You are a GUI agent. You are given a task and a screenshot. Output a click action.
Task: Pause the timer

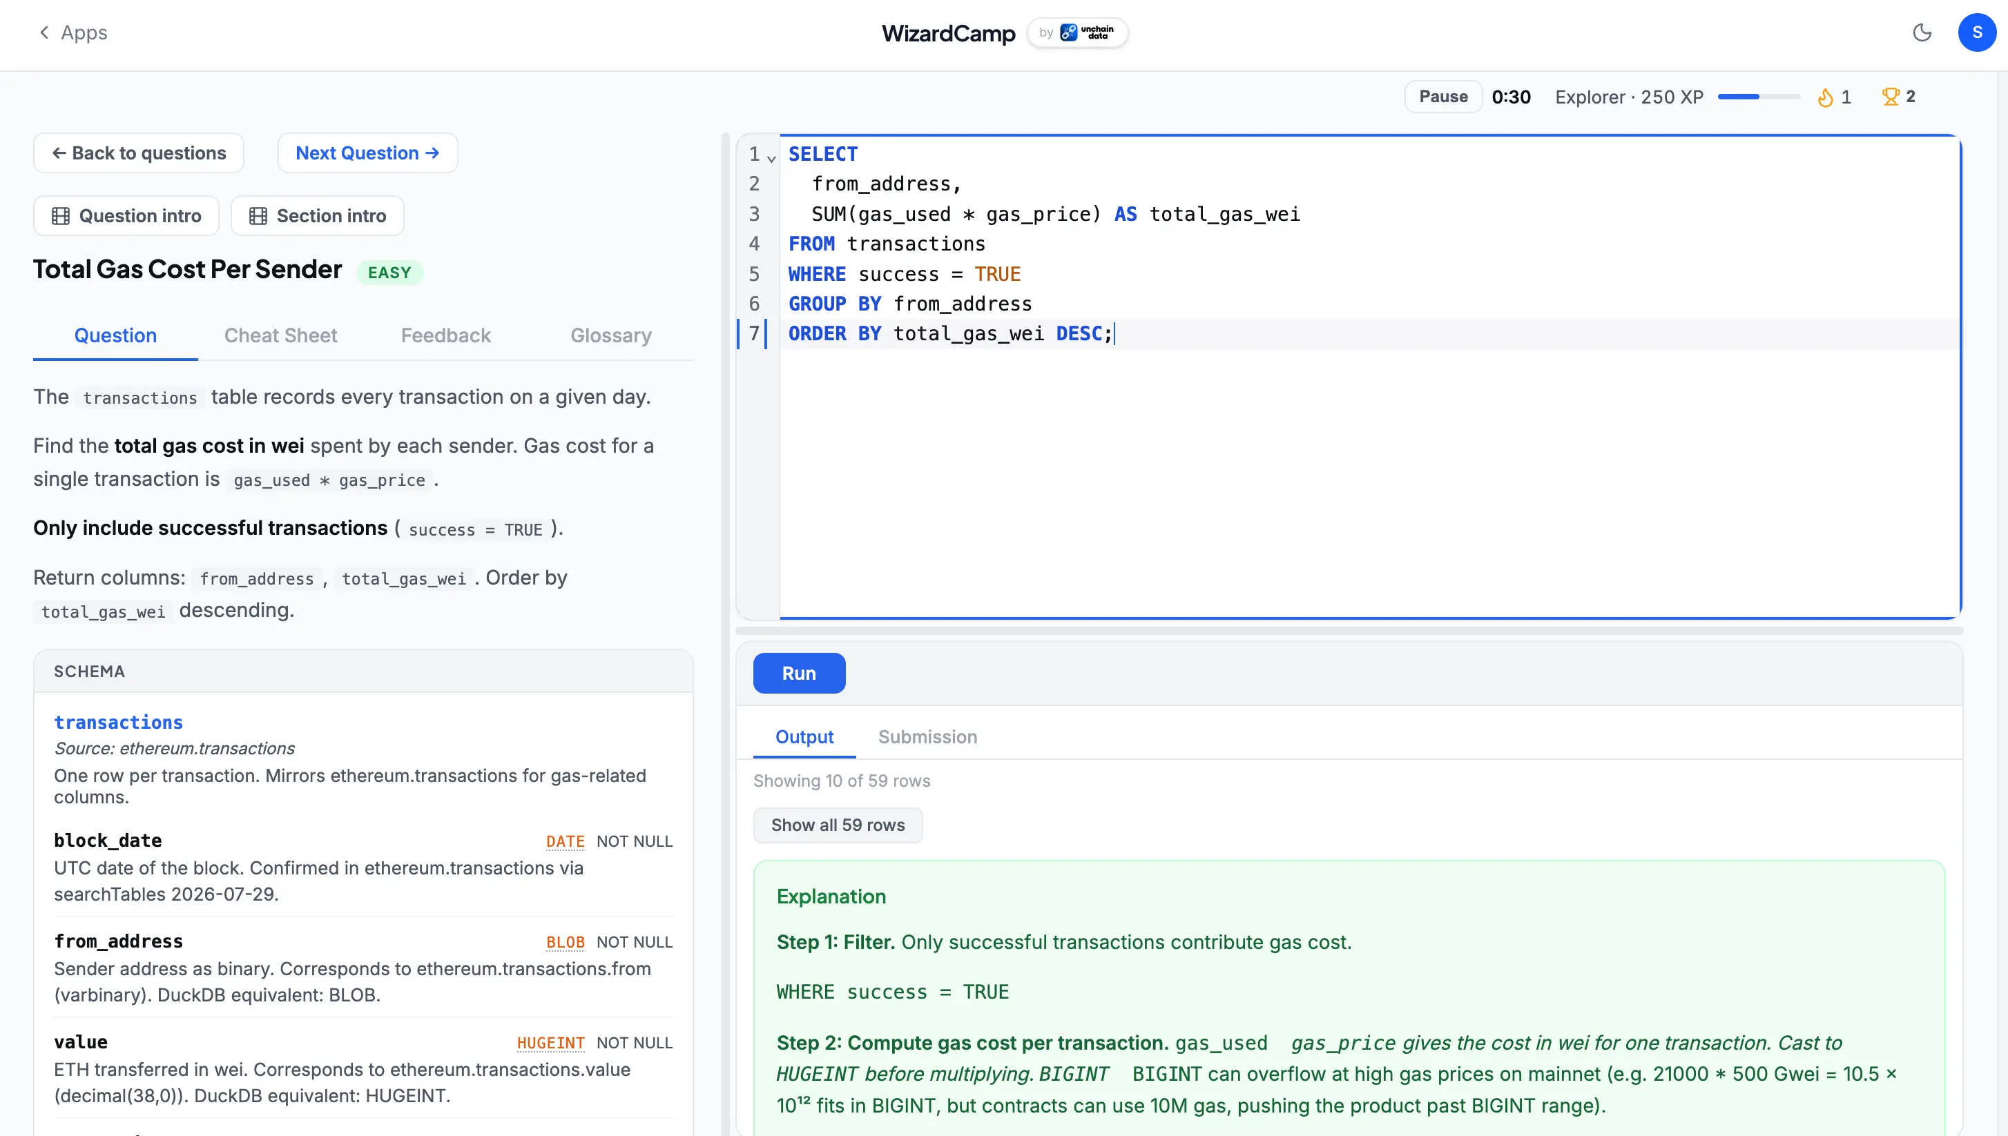(1443, 97)
